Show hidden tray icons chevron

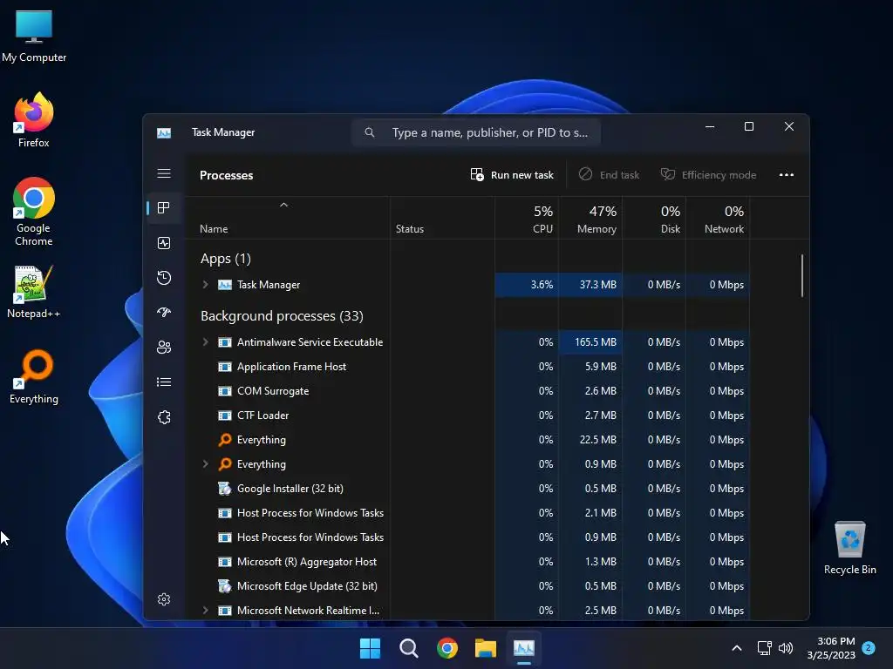[736, 648]
